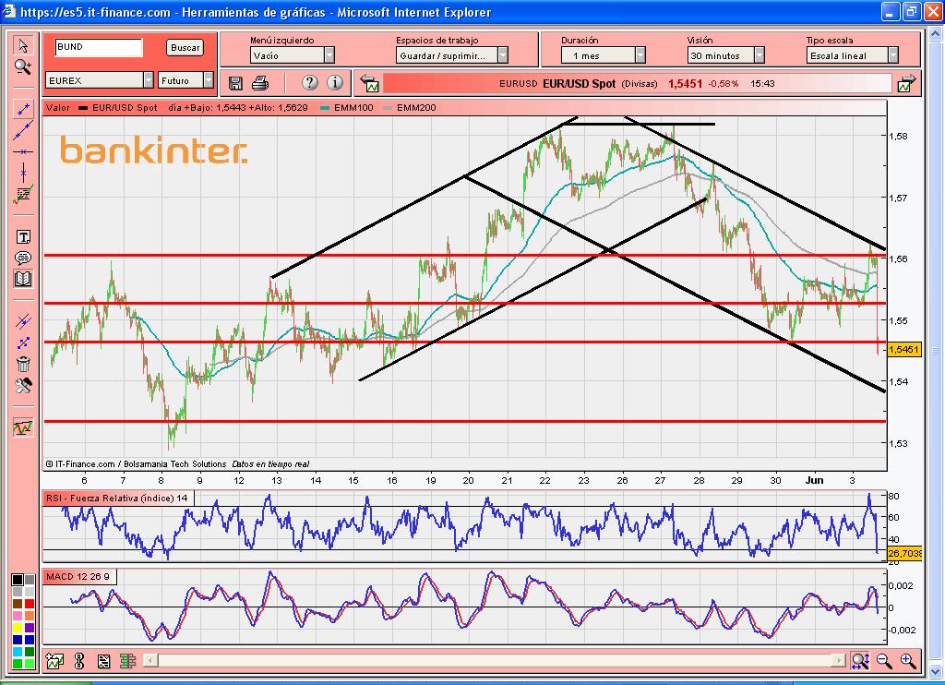This screenshot has width=945, height=685.
Task: Open the Visión '30 minutos' dropdown
Action: tap(725, 55)
